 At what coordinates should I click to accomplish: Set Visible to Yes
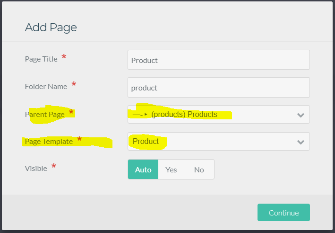point(171,170)
